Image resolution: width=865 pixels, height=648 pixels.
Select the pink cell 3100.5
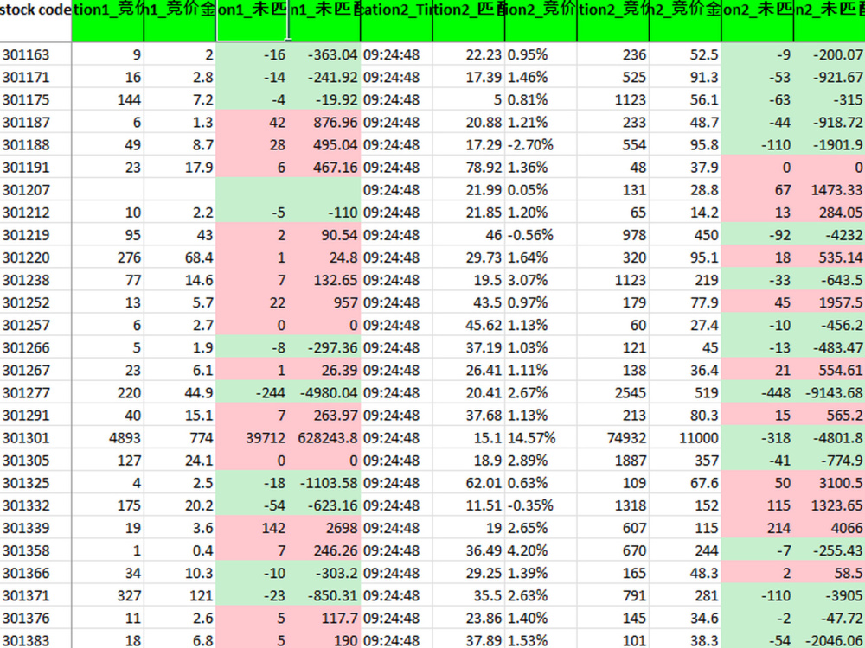[x=830, y=483]
